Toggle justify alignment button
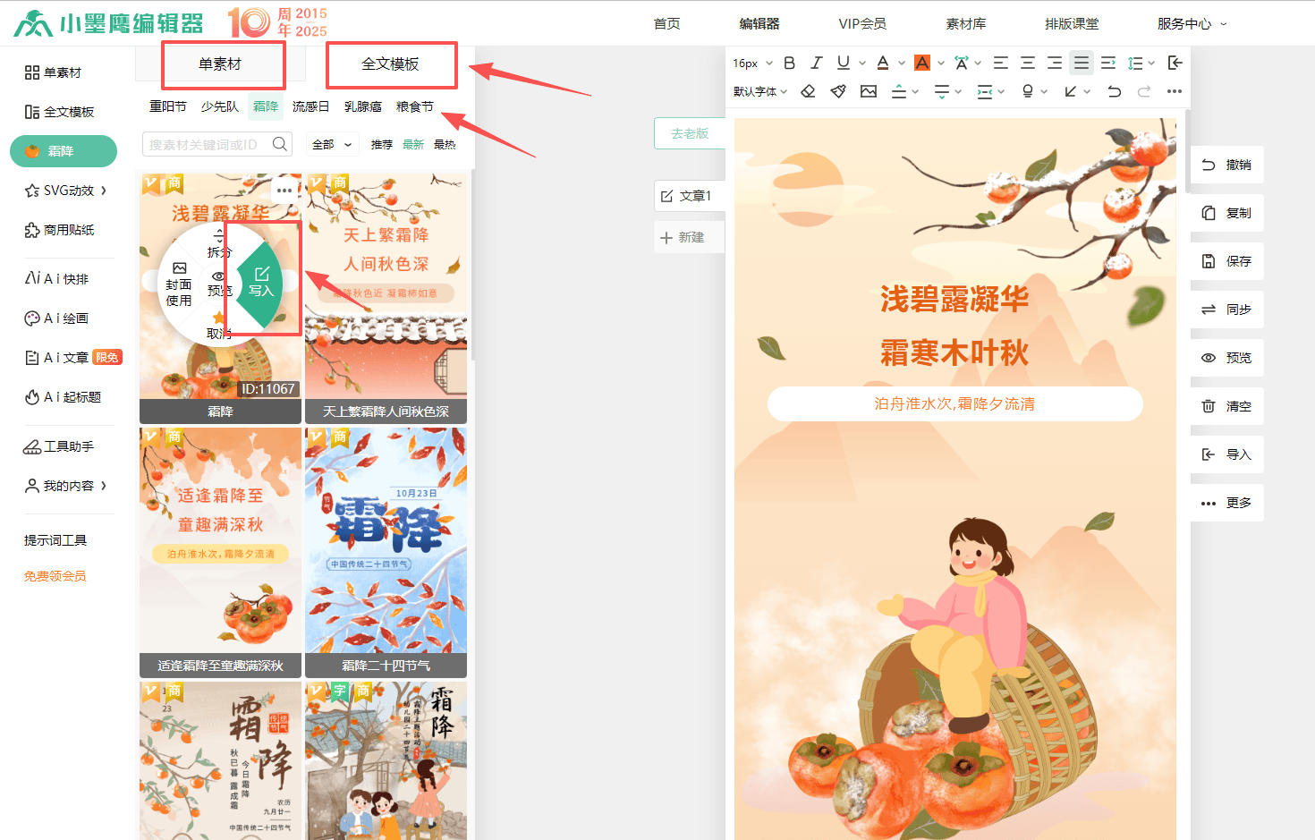 (1082, 63)
